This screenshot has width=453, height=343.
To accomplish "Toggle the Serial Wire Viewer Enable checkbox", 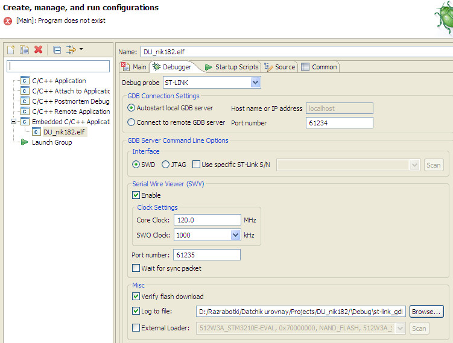I will point(136,195).
